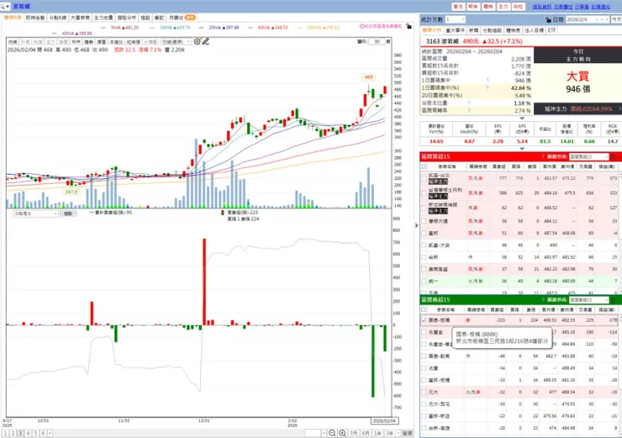The height and width of the screenshot is (438, 622).
Task: Open the 個股資訊 link
Action: 541,7
